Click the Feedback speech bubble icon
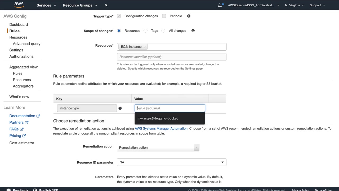The height and width of the screenshot is (191, 339). [9, 190]
